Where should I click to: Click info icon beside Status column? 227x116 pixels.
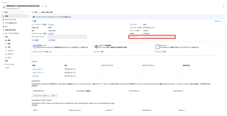pyautogui.click(x=184, y=110)
